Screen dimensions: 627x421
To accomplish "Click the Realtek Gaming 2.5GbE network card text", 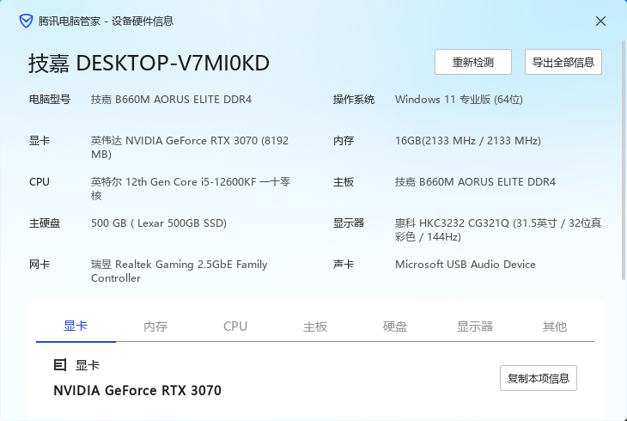I will [179, 271].
